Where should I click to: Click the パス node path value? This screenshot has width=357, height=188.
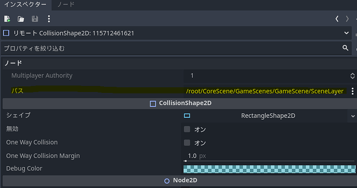(265, 91)
